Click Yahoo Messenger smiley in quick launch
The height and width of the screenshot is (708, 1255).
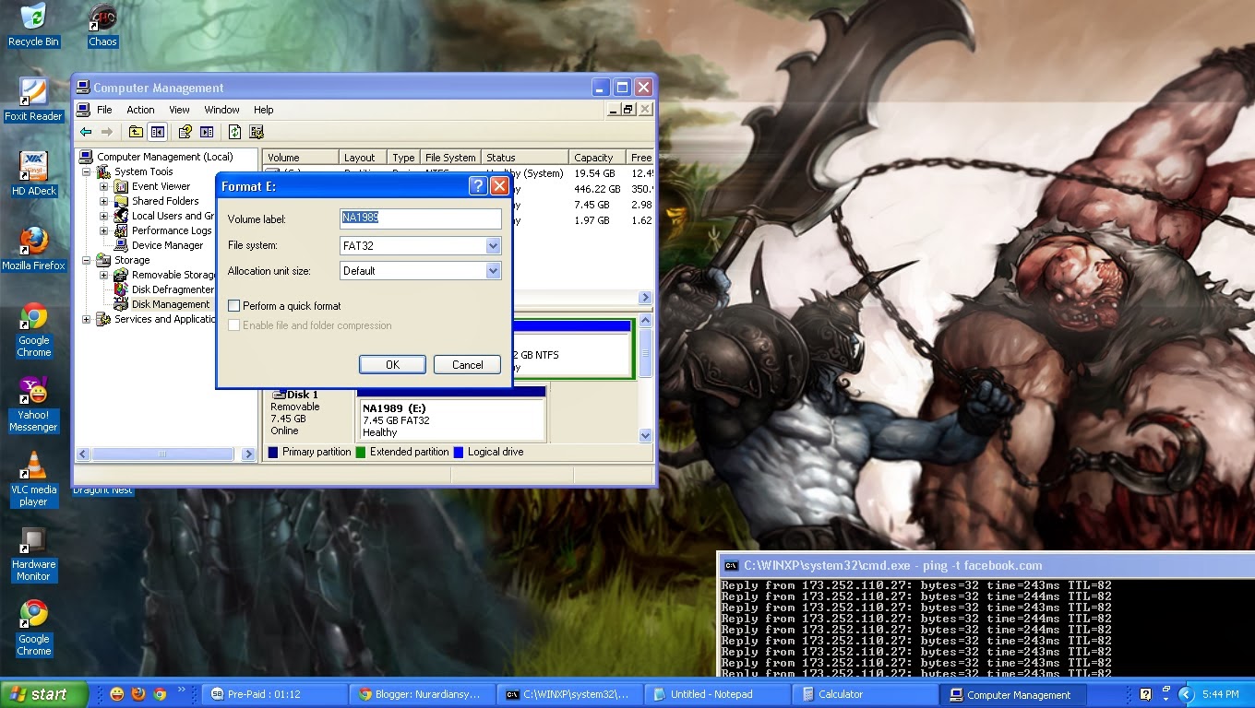pyautogui.click(x=117, y=694)
